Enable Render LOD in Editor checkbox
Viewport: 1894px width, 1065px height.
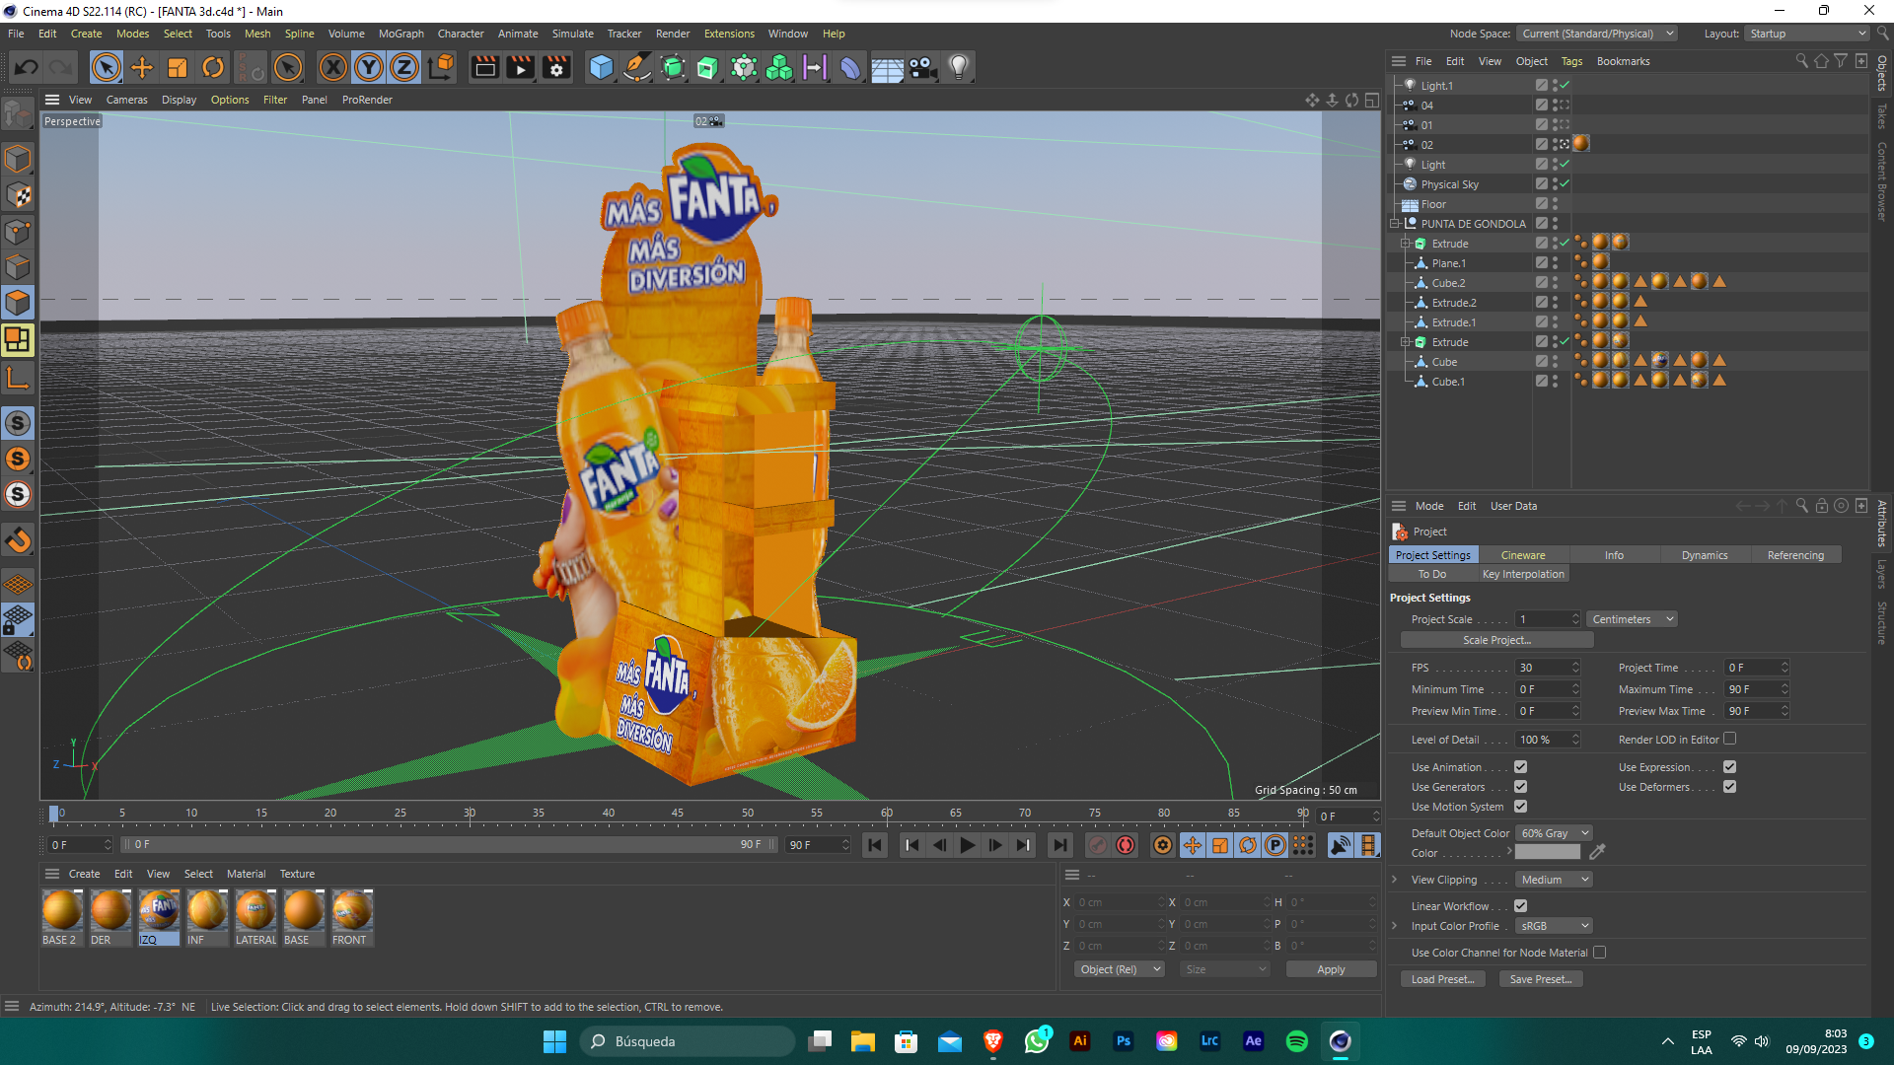1729,739
